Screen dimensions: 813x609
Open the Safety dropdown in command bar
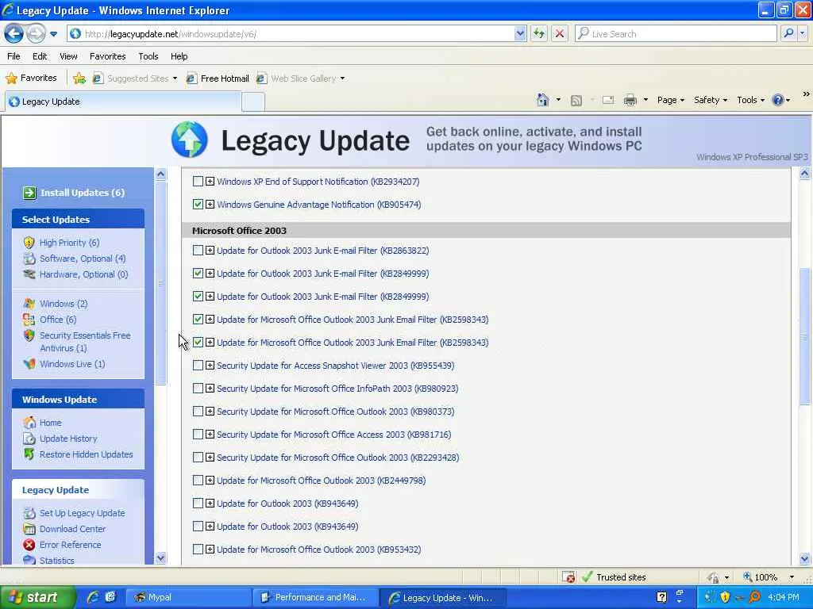click(711, 100)
